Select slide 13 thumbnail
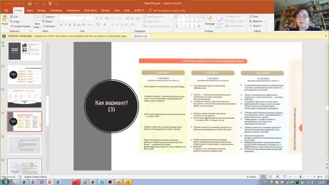Screen dimensions: 329x185 coord(25,98)
